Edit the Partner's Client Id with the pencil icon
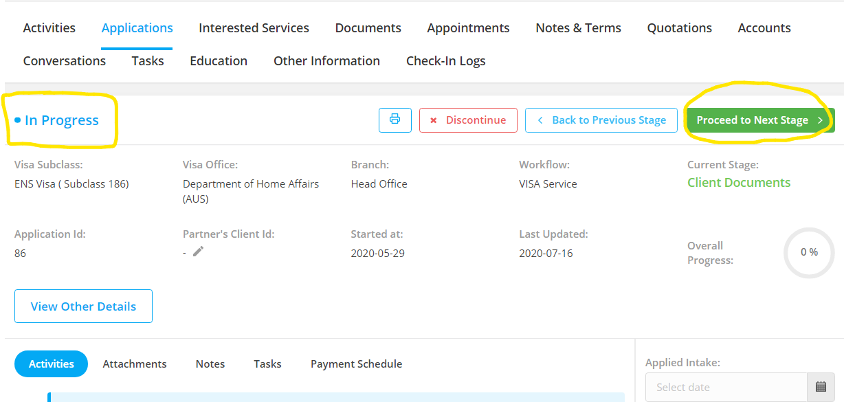The image size is (844, 402). (199, 253)
